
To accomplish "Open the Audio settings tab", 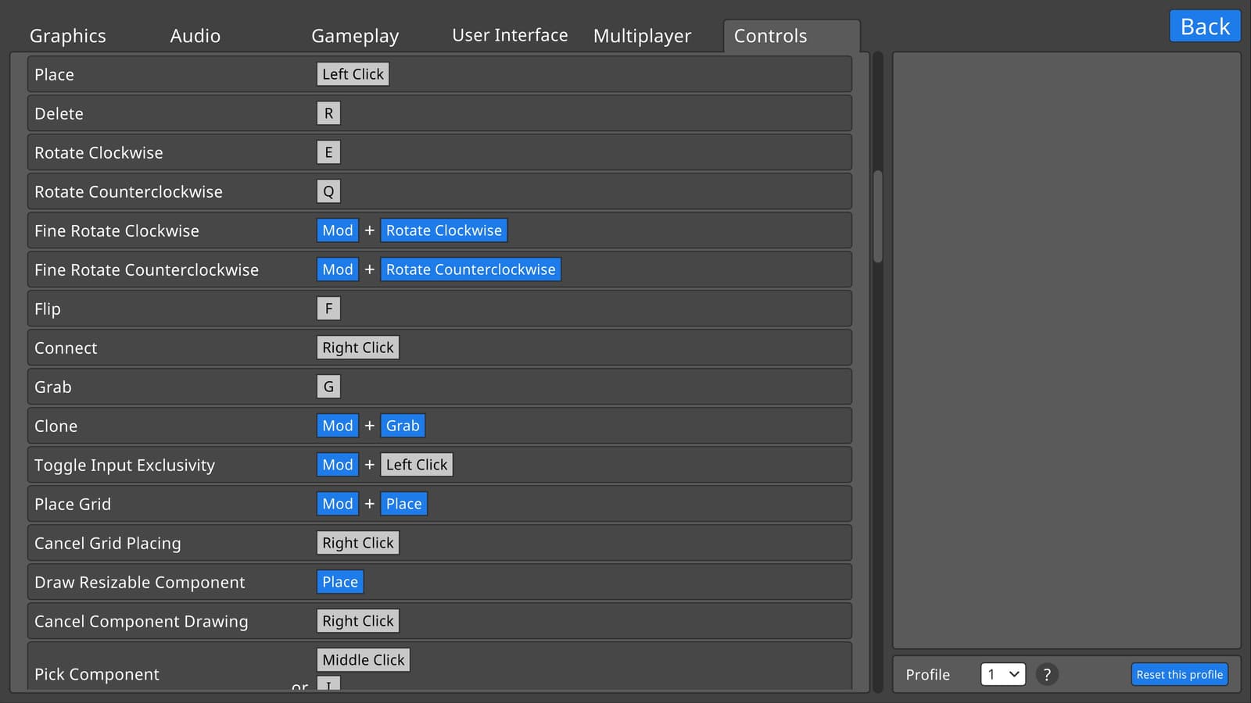I will click(x=195, y=36).
